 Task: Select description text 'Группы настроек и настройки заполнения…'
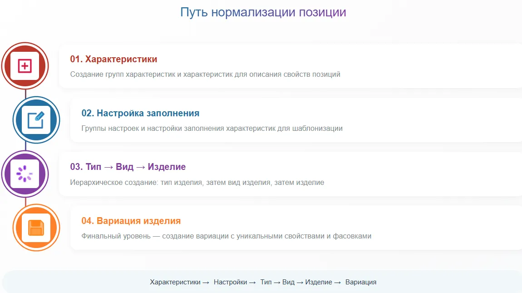tap(212, 129)
